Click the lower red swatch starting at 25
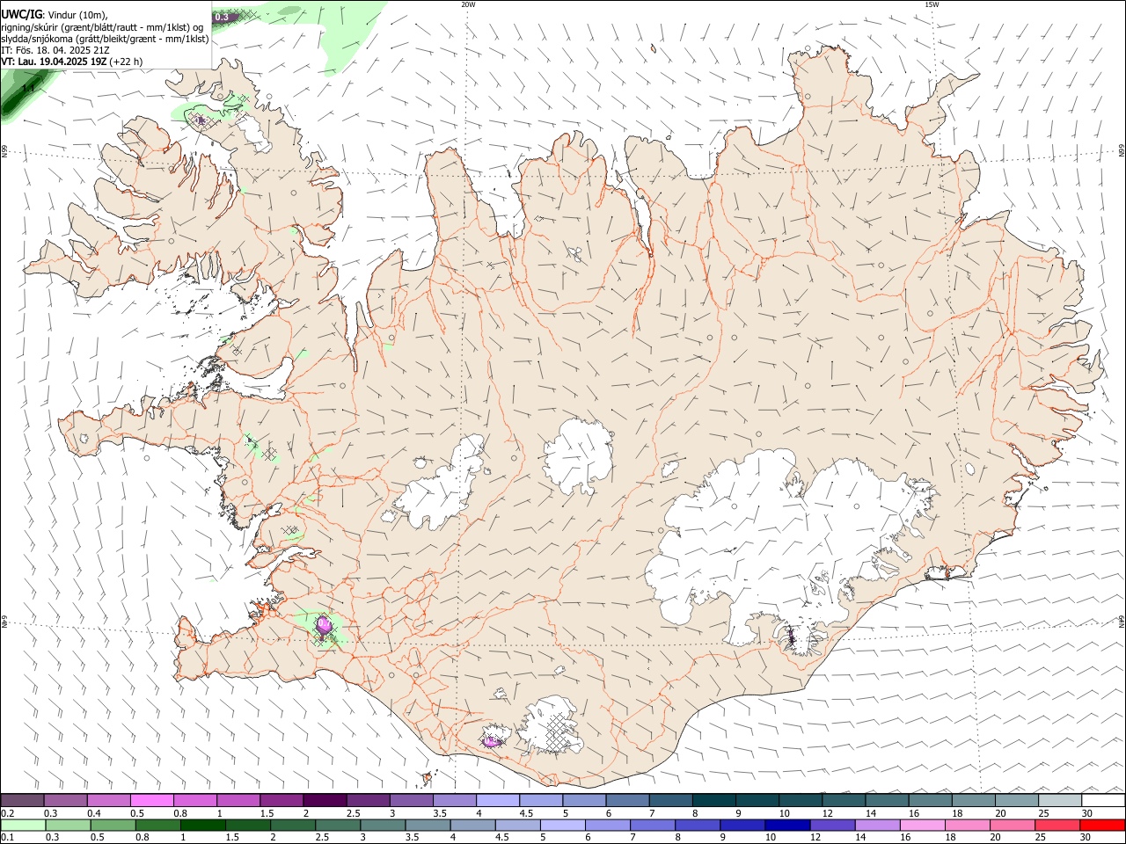The width and height of the screenshot is (1126, 844). [1057, 825]
